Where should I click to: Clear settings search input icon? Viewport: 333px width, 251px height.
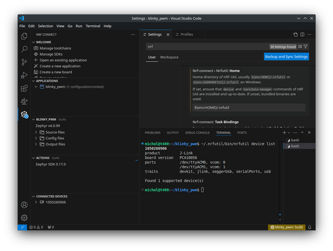300,47
